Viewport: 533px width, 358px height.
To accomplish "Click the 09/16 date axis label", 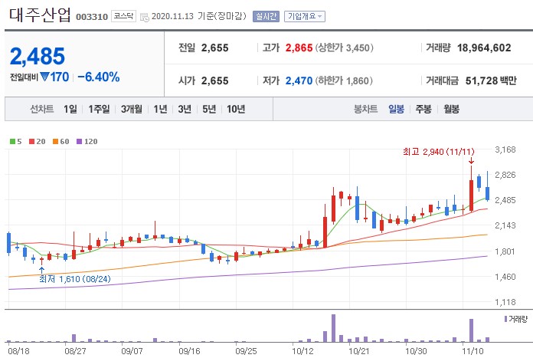I will tap(189, 351).
